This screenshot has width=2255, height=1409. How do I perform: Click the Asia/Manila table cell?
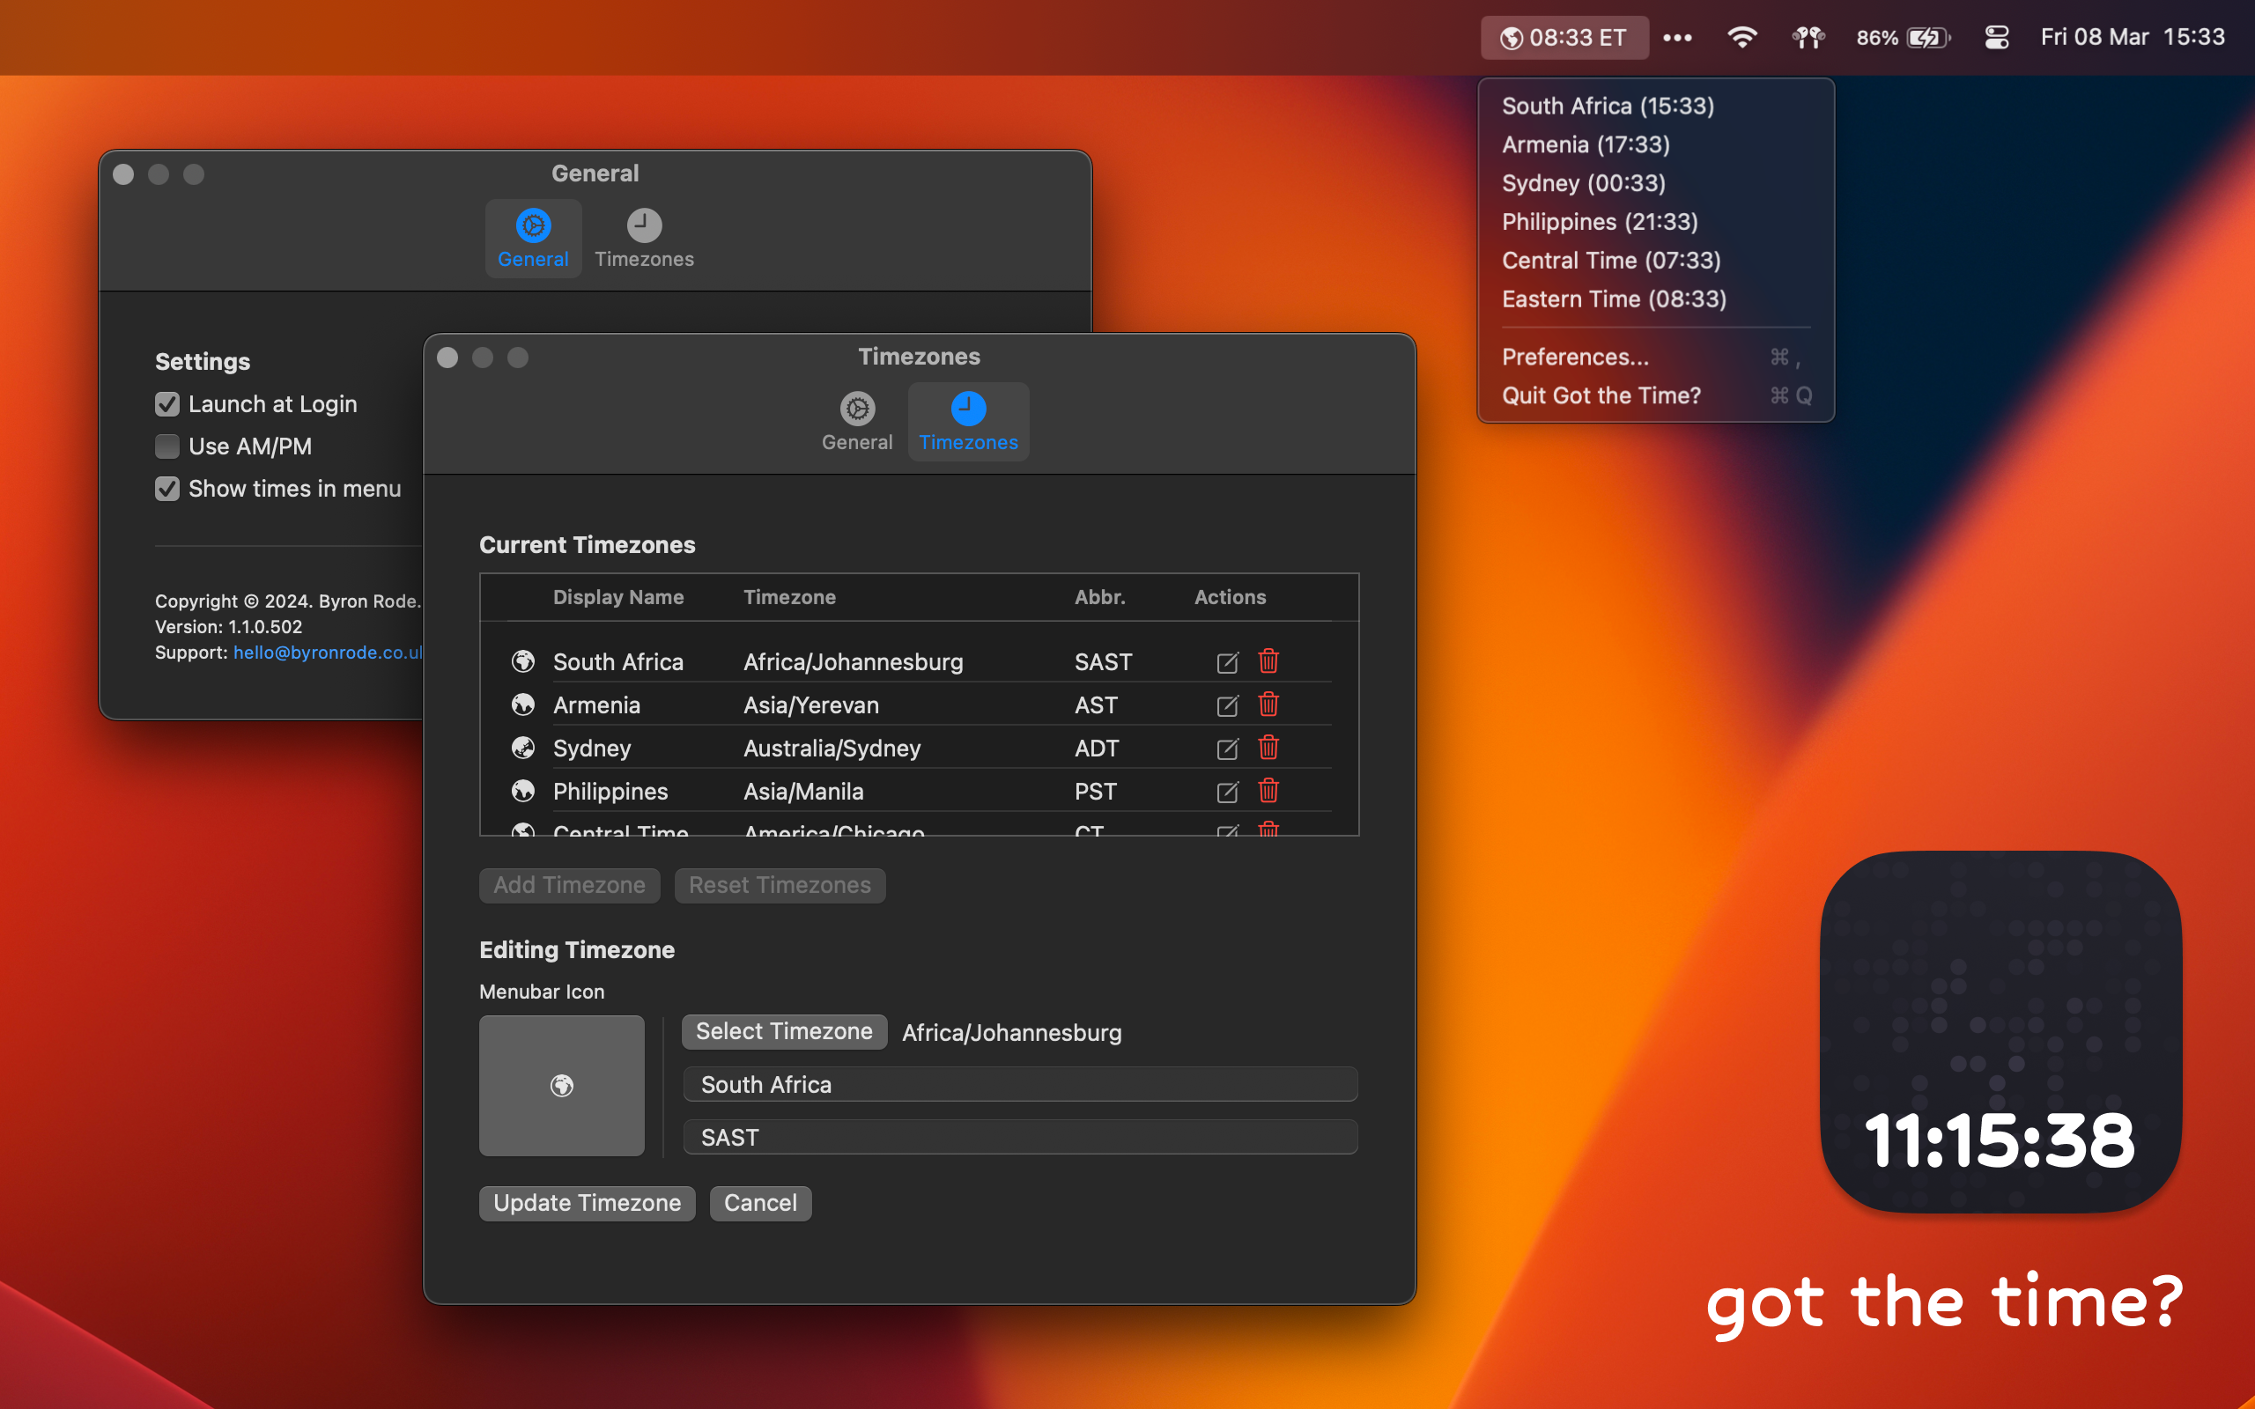point(803,791)
